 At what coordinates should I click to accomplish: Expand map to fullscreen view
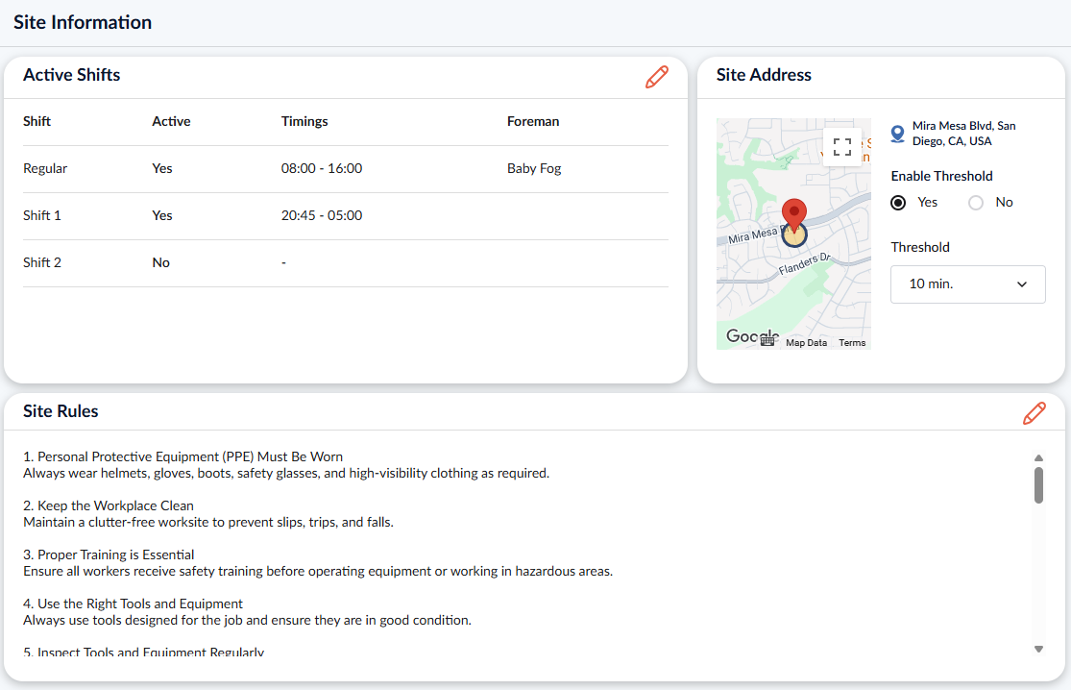(842, 147)
